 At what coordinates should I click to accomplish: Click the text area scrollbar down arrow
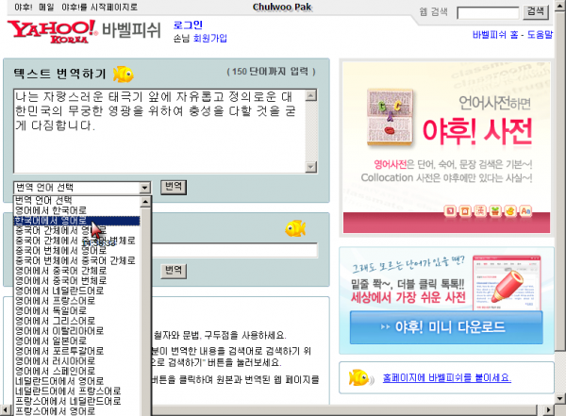click(x=311, y=167)
